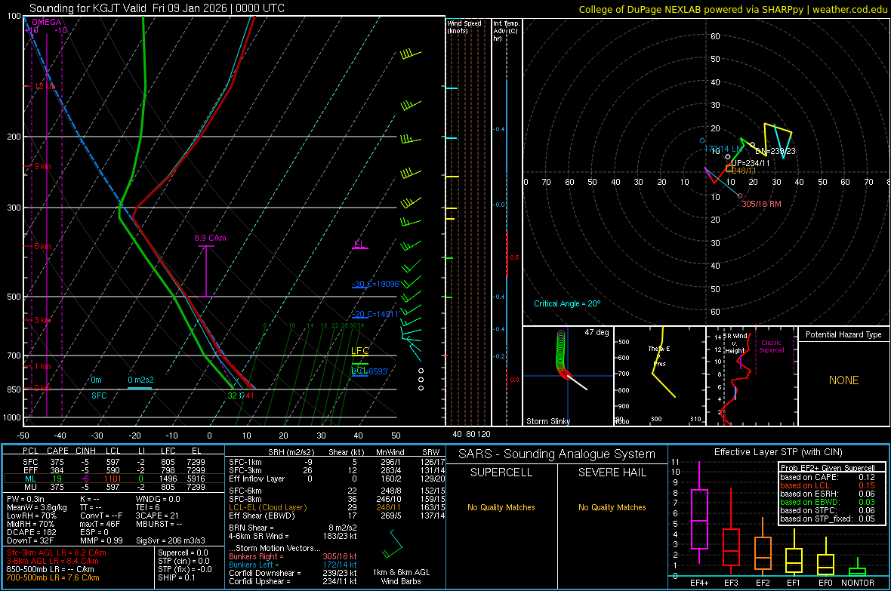Click the BRN Shear row
Screen dimensions: 891x591
tap(293, 528)
